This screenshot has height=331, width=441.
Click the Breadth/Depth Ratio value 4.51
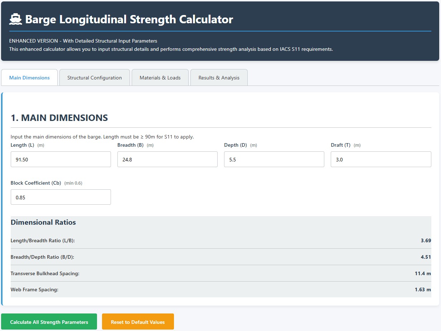(426, 257)
